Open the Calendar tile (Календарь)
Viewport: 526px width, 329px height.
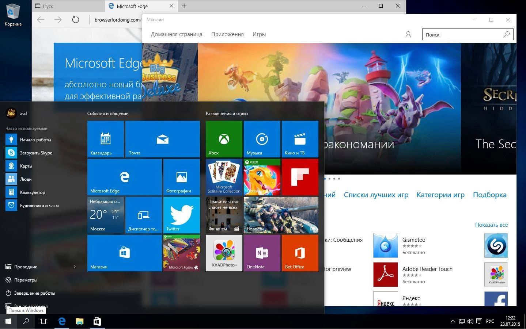[x=106, y=139]
